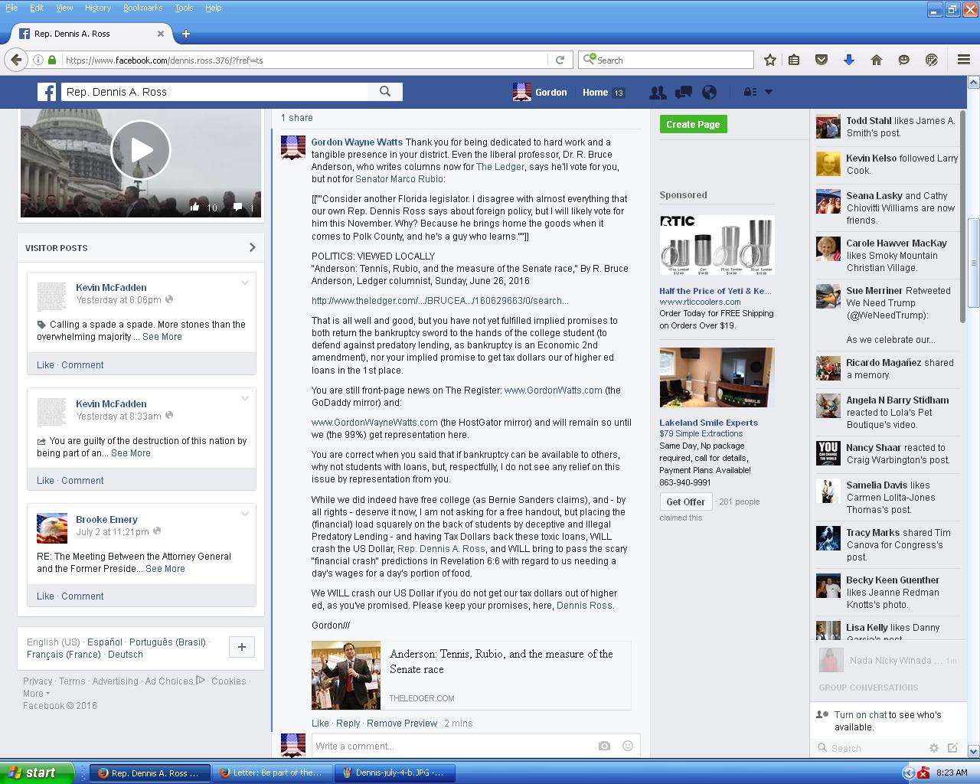This screenshot has height=784, width=980.
Task: Click the Pocket save icon
Action: click(822, 60)
